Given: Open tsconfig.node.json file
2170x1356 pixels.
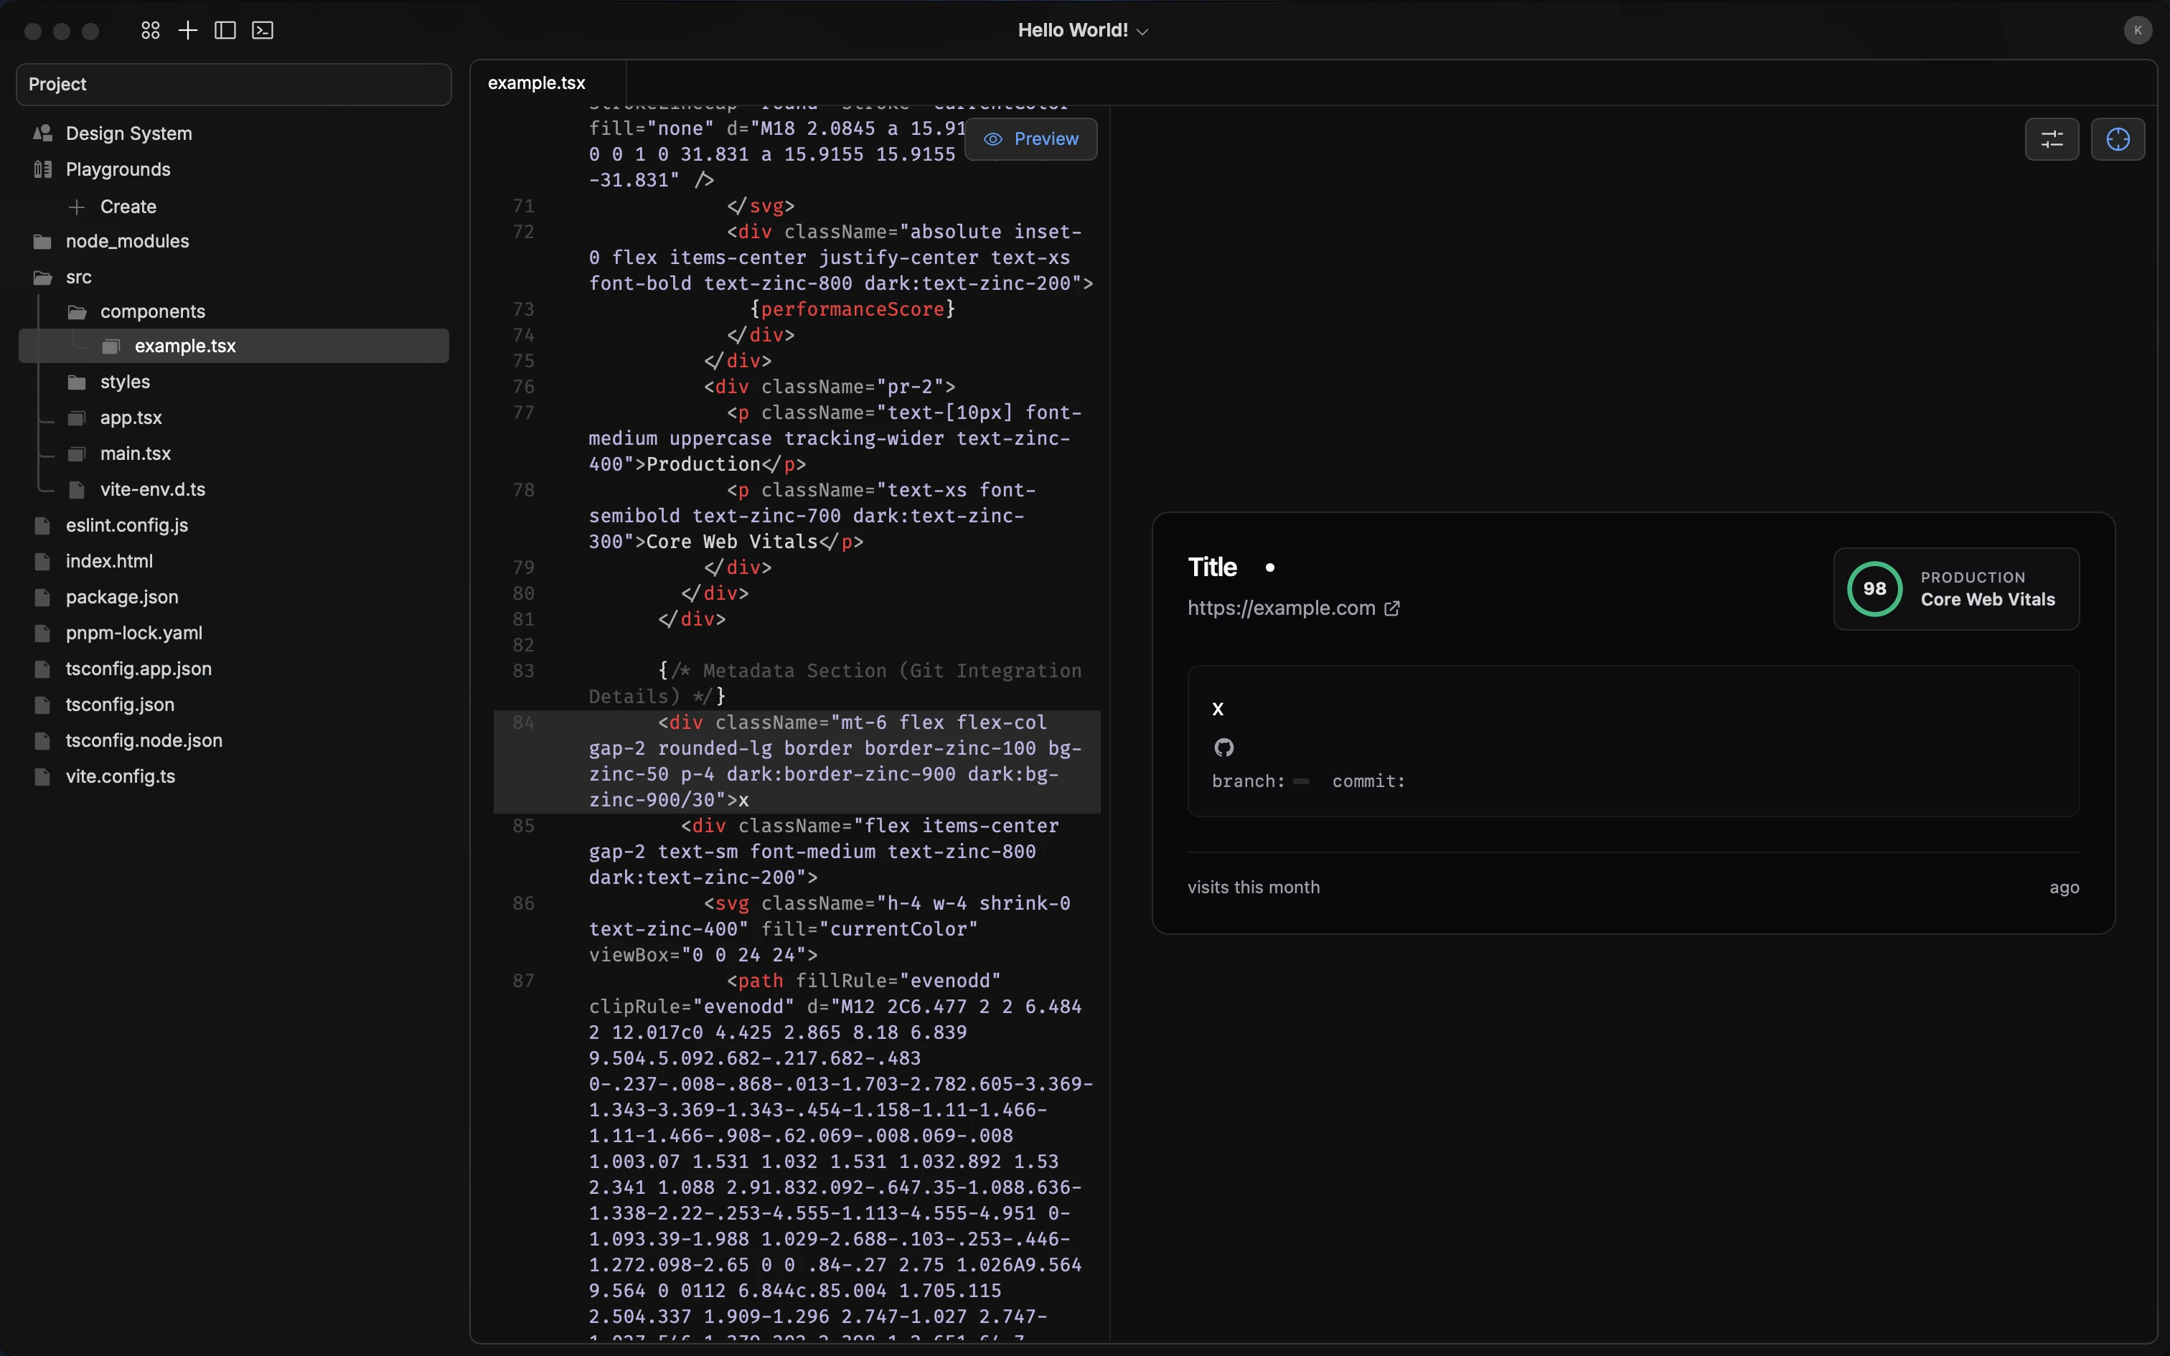Looking at the screenshot, I should (144, 740).
